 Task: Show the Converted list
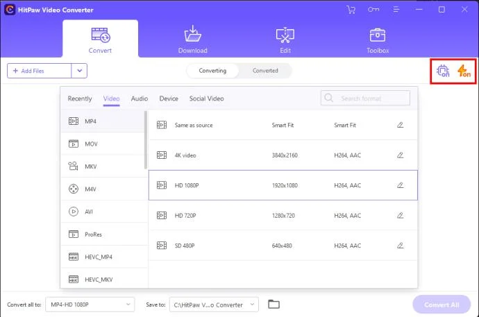tap(265, 71)
